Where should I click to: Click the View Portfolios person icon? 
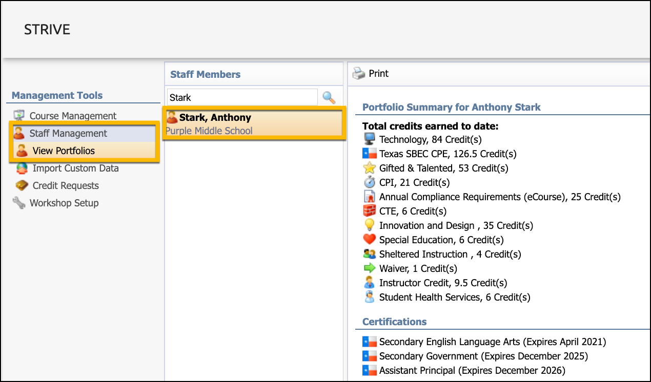(22, 151)
